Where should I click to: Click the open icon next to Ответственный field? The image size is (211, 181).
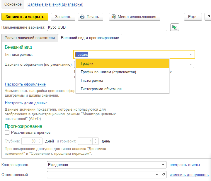[x=164, y=175]
